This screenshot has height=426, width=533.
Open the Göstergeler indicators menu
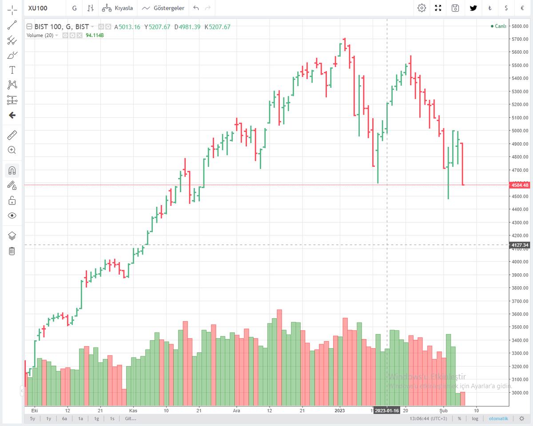163,8
